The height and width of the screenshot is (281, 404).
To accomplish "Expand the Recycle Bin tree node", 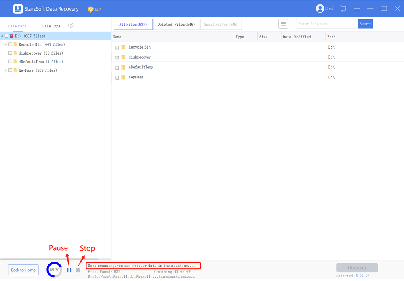I will (6, 44).
